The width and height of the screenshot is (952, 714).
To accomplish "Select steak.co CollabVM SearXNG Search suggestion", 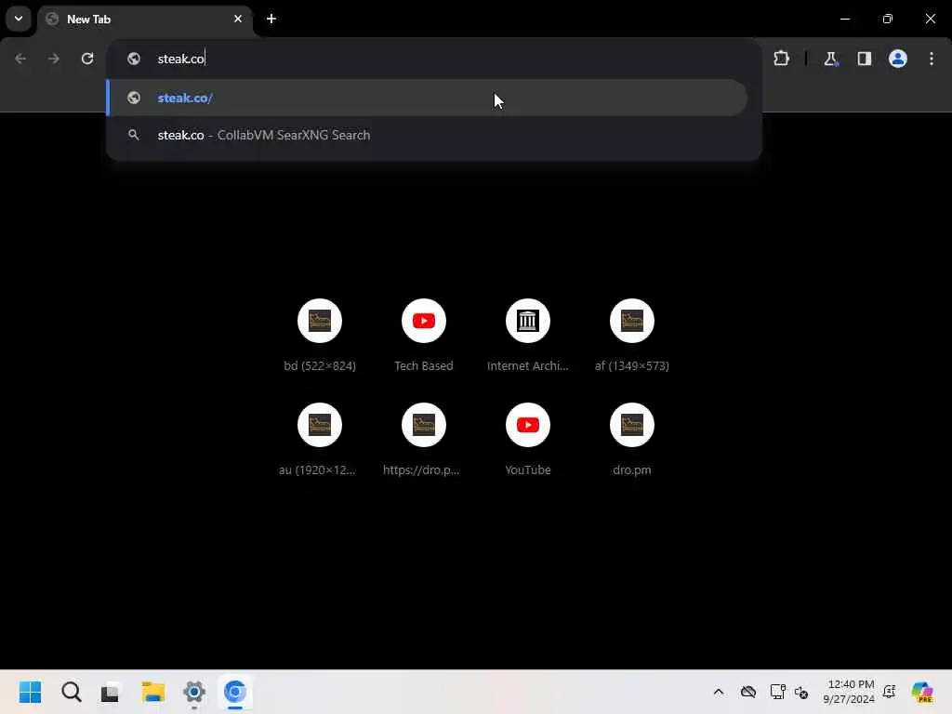I will (x=427, y=135).
